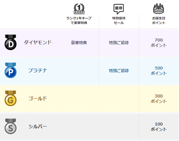Open the プラチナ rank label
The height and width of the screenshot is (141, 179).
point(38,70)
